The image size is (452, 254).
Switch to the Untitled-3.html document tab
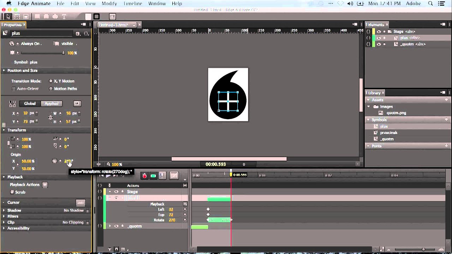tap(117, 25)
